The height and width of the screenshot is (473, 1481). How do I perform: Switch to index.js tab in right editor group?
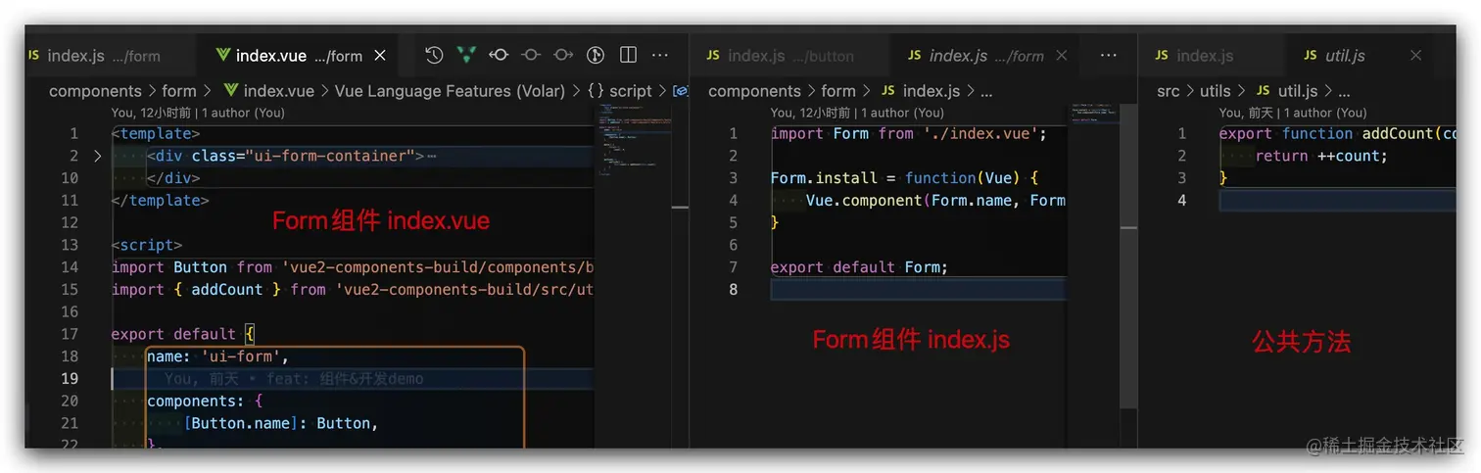(x=1212, y=56)
